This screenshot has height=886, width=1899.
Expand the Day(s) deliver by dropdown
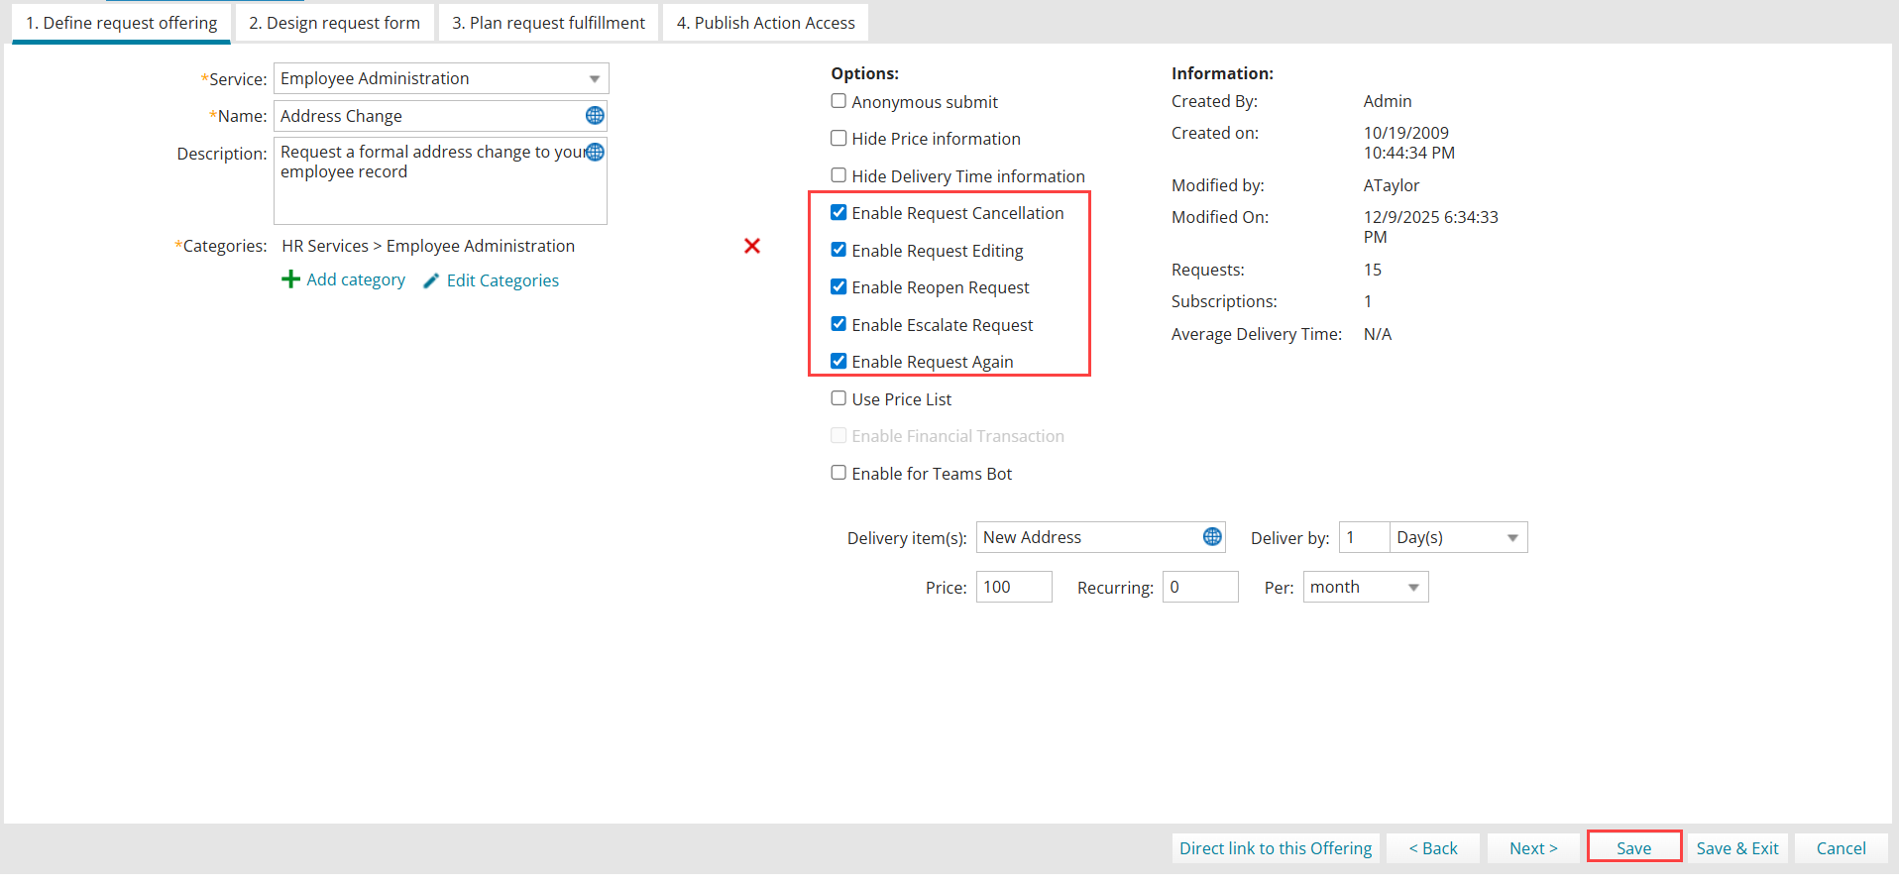point(1511,538)
